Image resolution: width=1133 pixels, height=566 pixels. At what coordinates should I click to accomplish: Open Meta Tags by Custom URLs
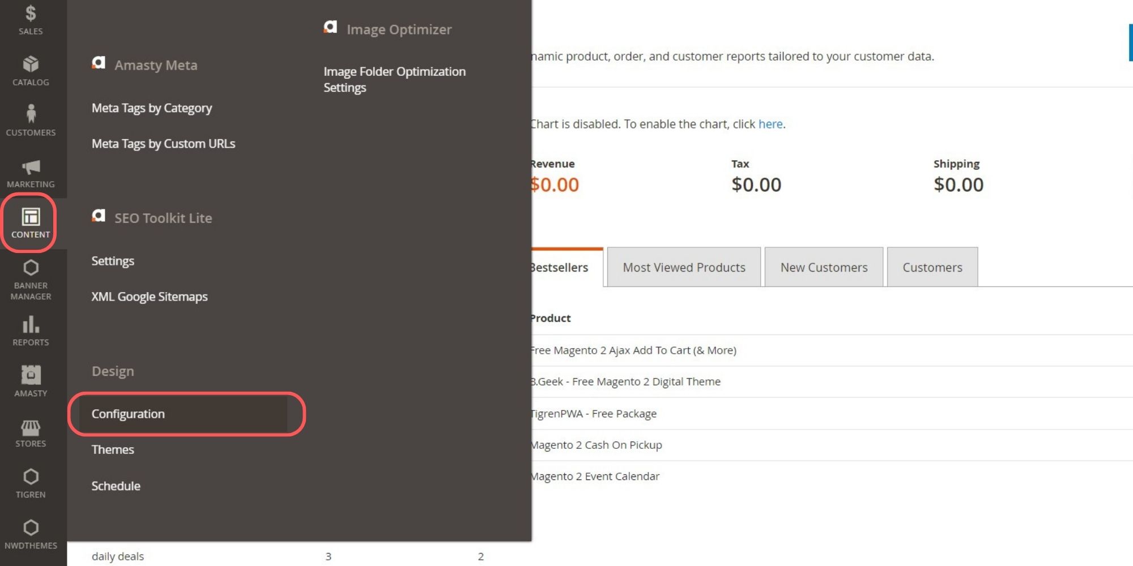(x=163, y=144)
